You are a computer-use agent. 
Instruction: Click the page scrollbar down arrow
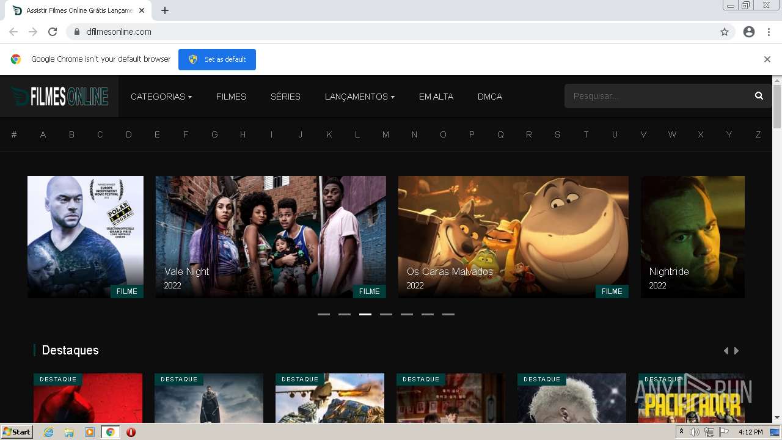pos(777,418)
